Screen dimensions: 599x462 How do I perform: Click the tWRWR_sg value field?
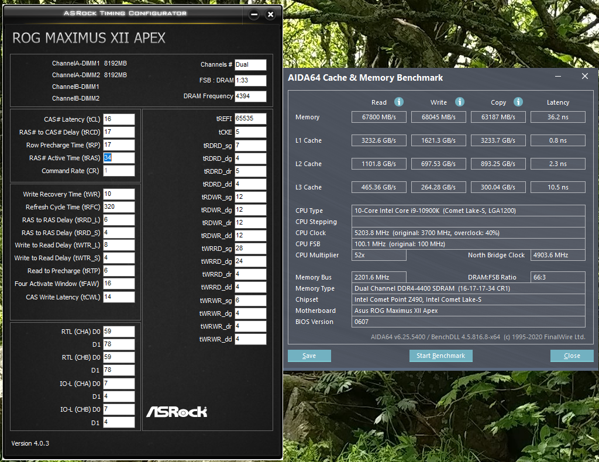(x=250, y=301)
